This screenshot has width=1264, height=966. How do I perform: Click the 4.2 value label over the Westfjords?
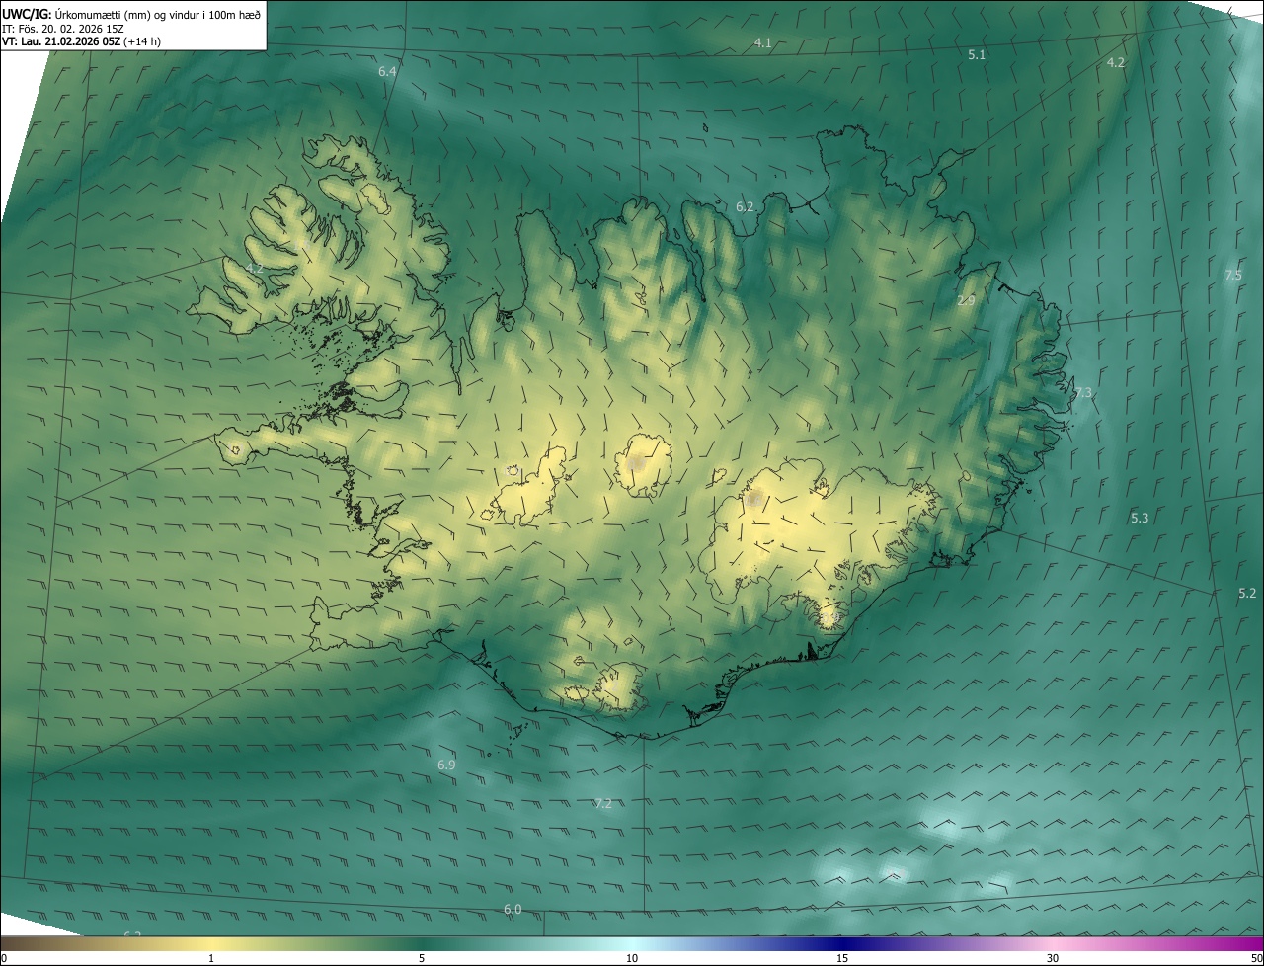coord(255,268)
